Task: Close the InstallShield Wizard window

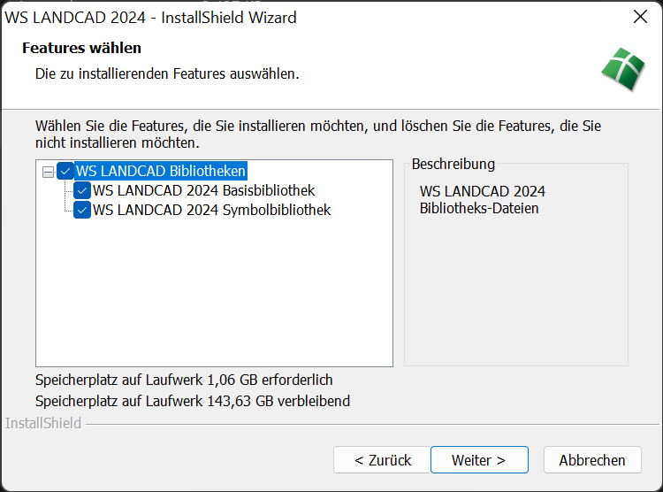Action: tap(641, 17)
